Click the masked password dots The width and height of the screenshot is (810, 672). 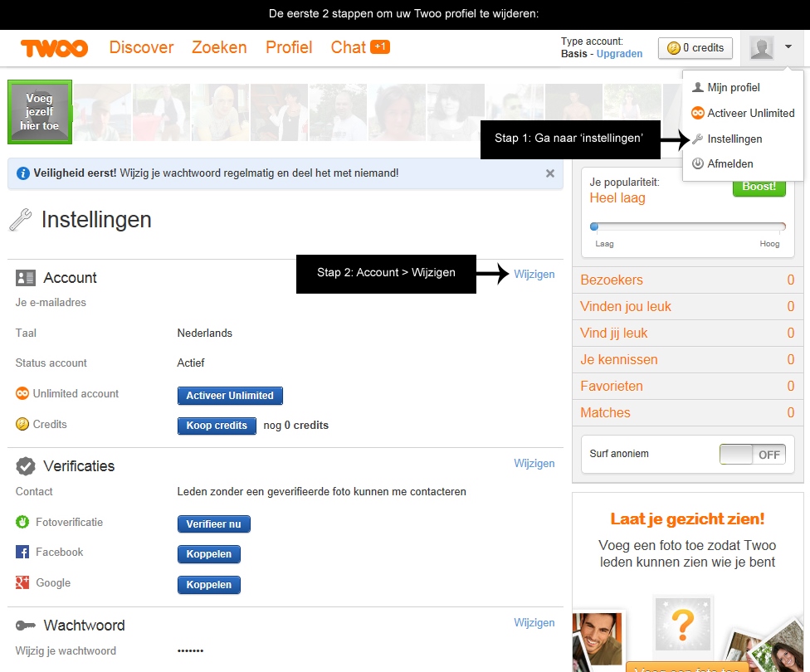pyautogui.click(x=190, y=650)
